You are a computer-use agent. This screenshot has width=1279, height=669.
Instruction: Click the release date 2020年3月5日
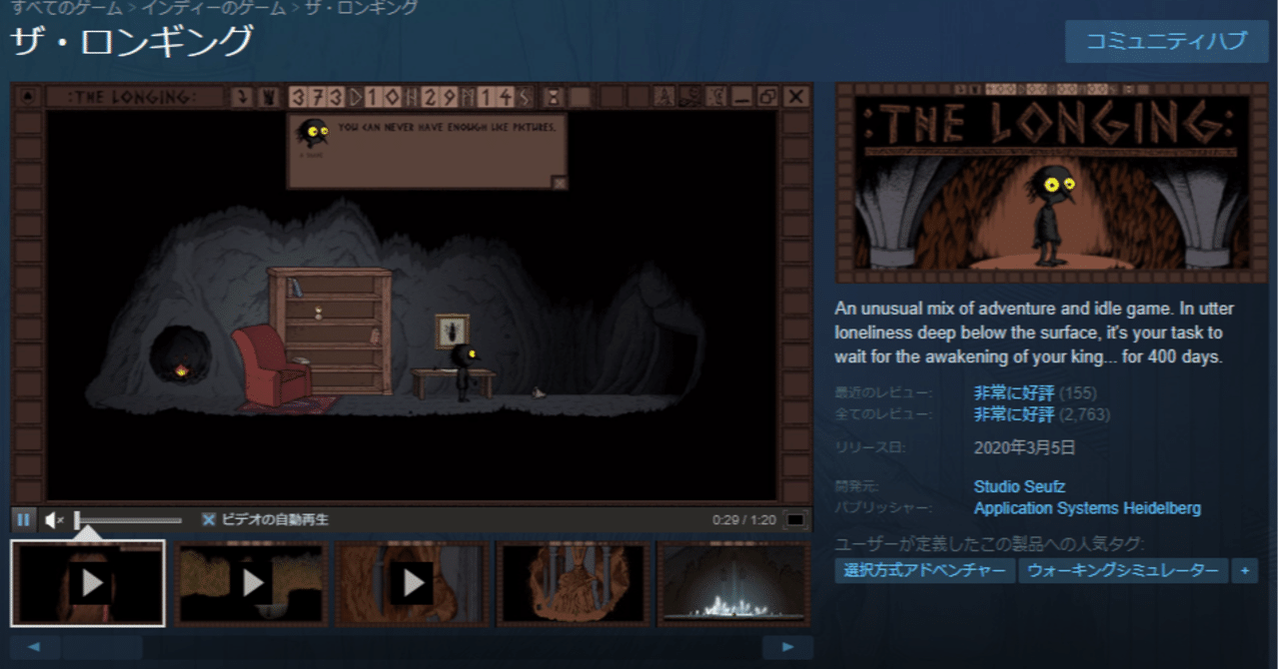(x=1024, y=448)
